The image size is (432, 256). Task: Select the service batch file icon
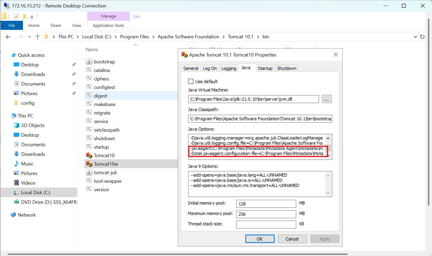click(89, 121)
